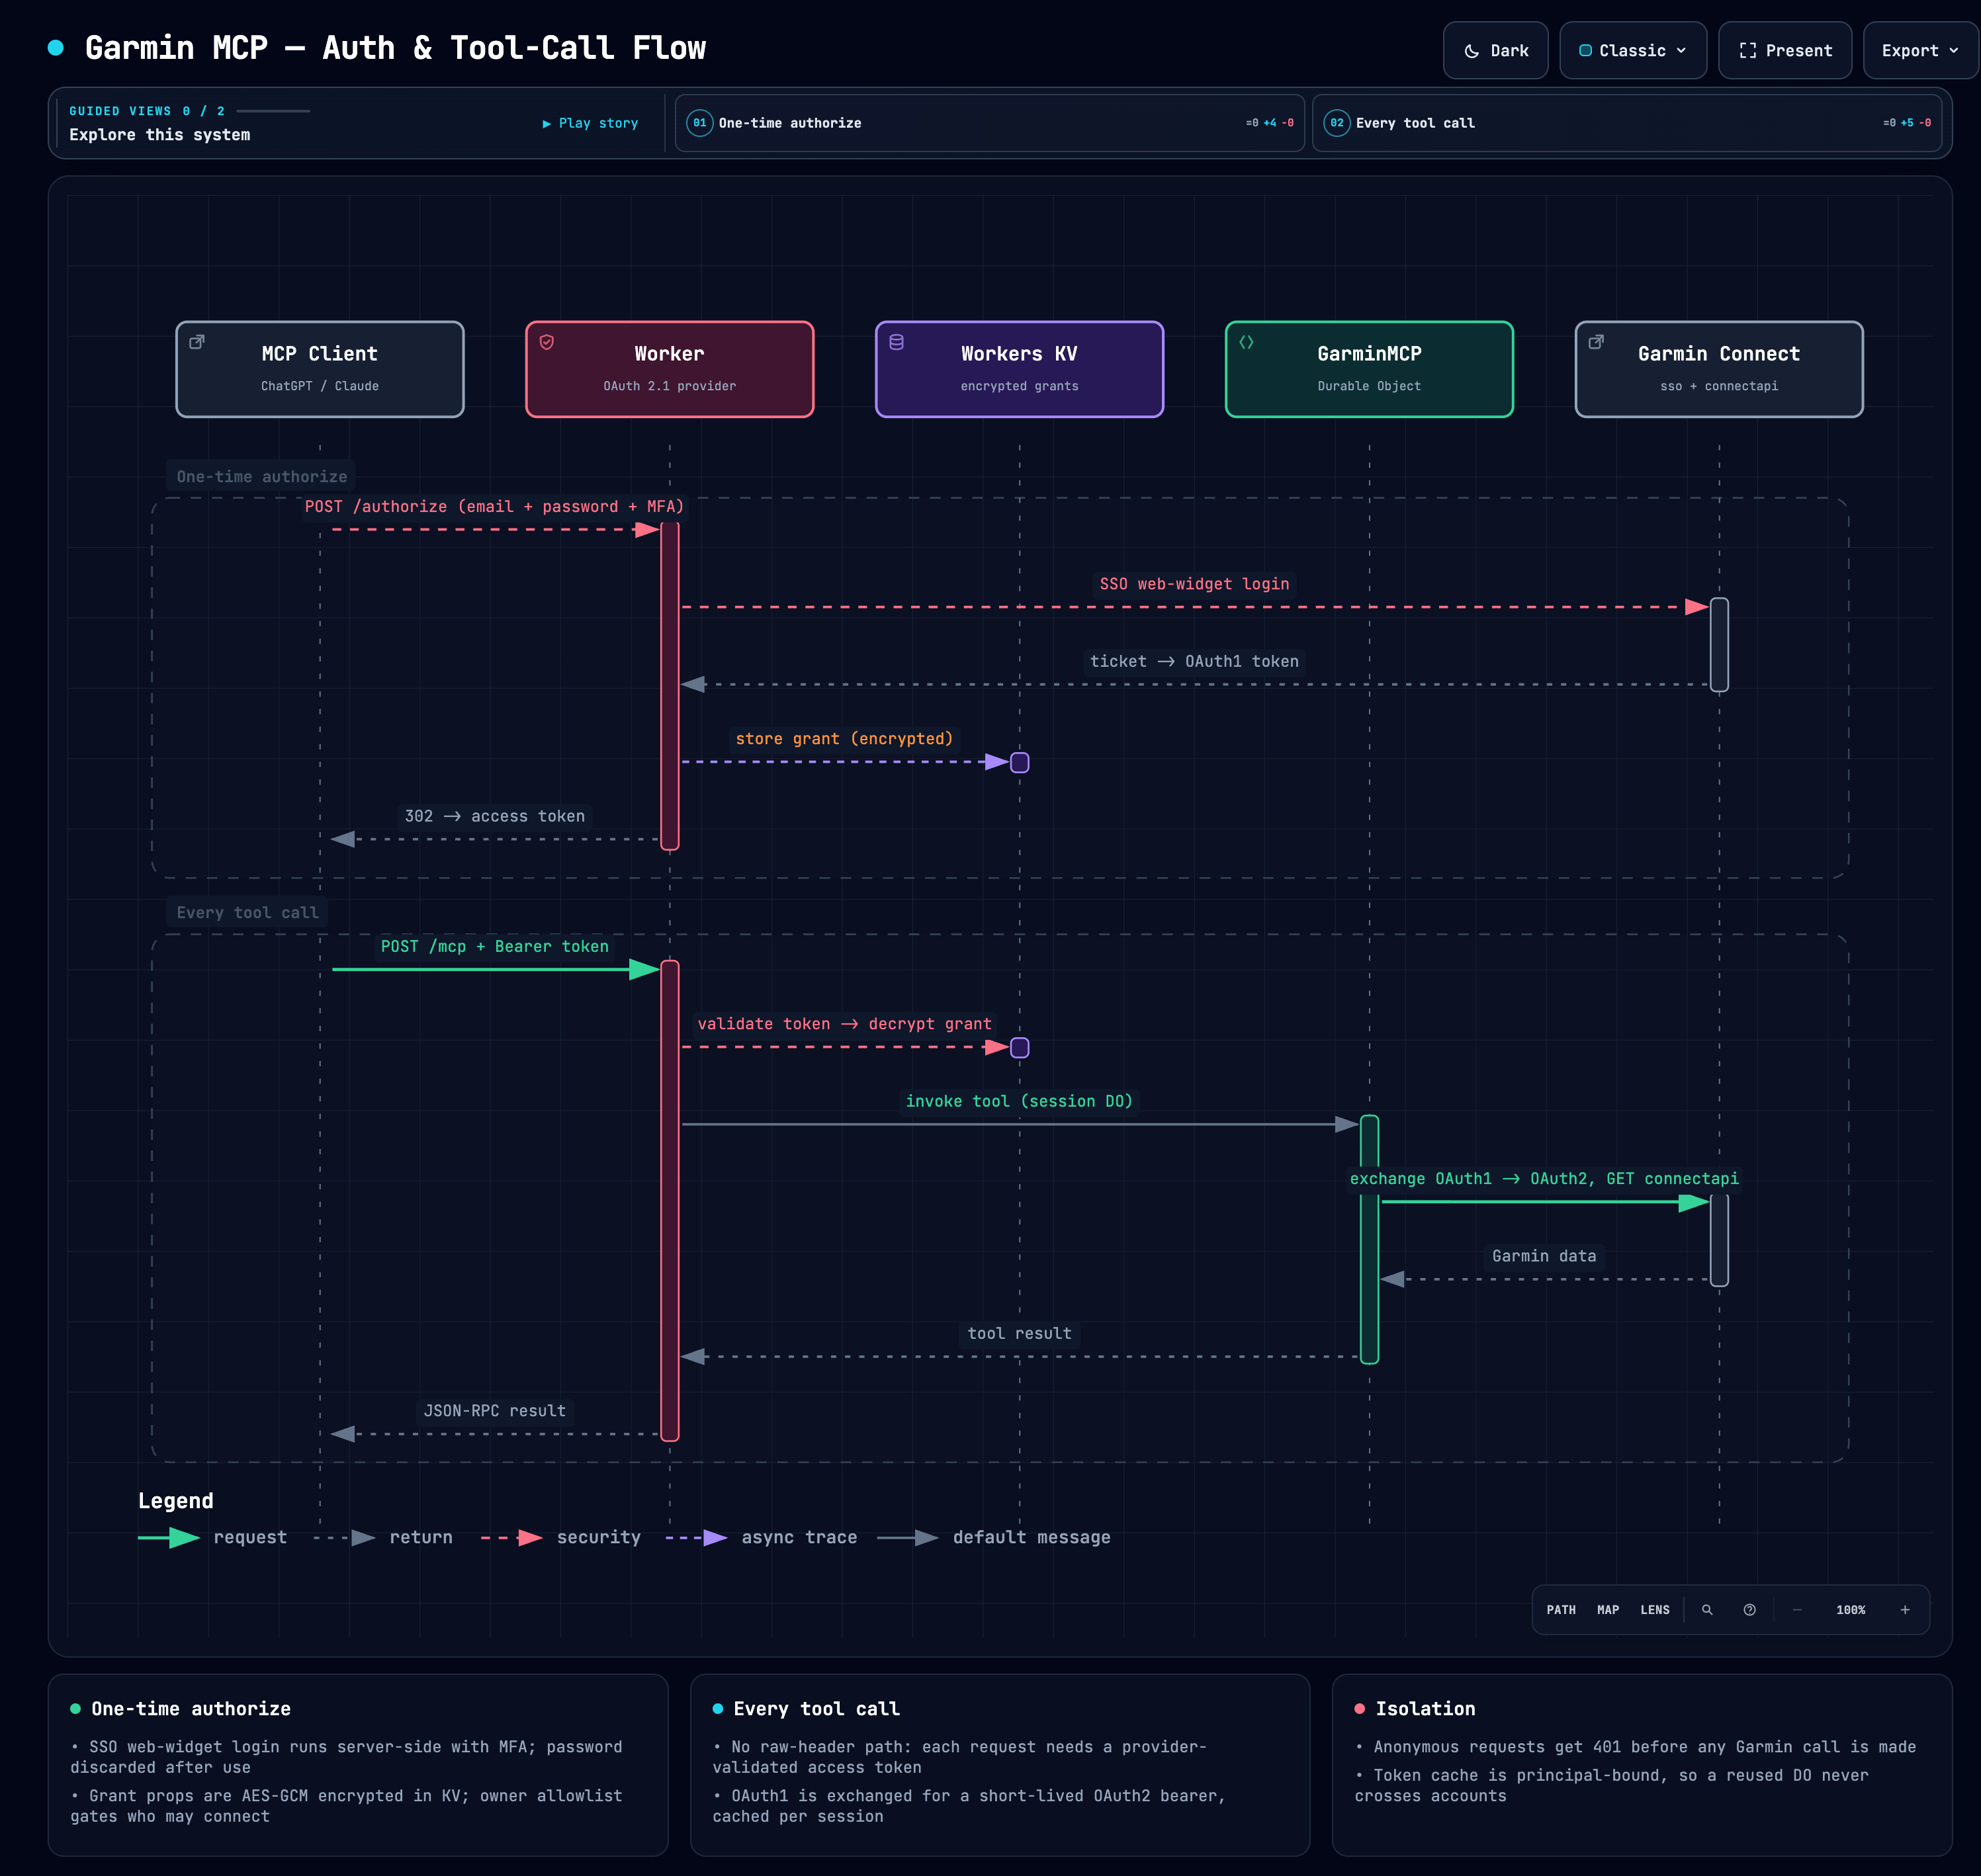
Task: Click the MCP Client node
Action: [320, 369]
